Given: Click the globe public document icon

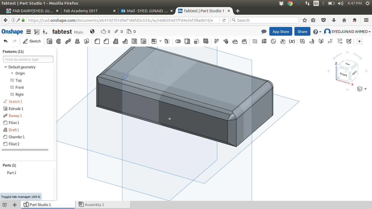Looking at the screenshot, I should (92, 31).
